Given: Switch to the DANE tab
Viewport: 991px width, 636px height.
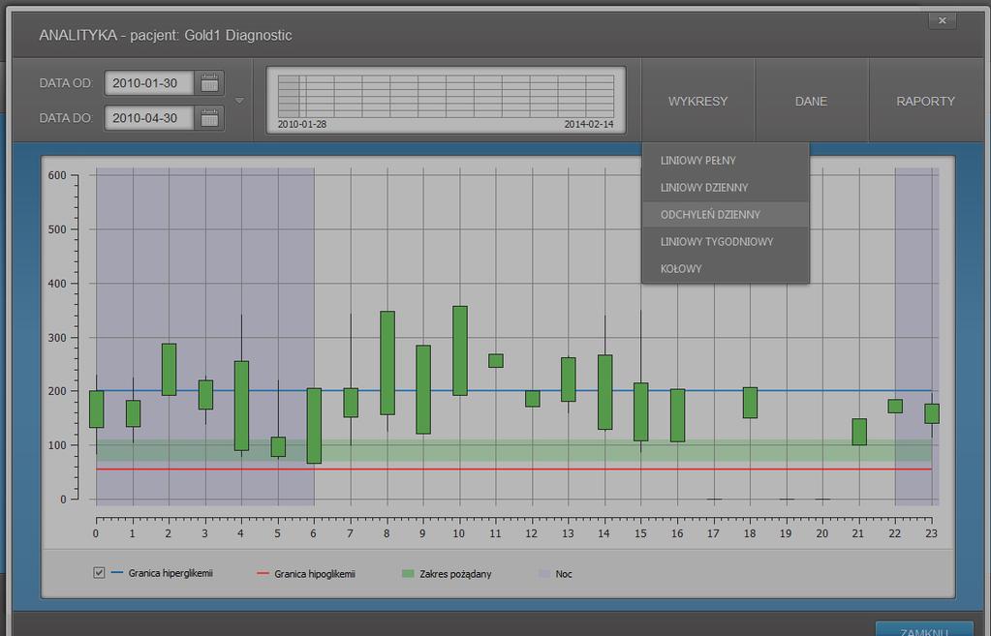Looking at the screenshot, I should pyautogui.click(x=812, y=101).
